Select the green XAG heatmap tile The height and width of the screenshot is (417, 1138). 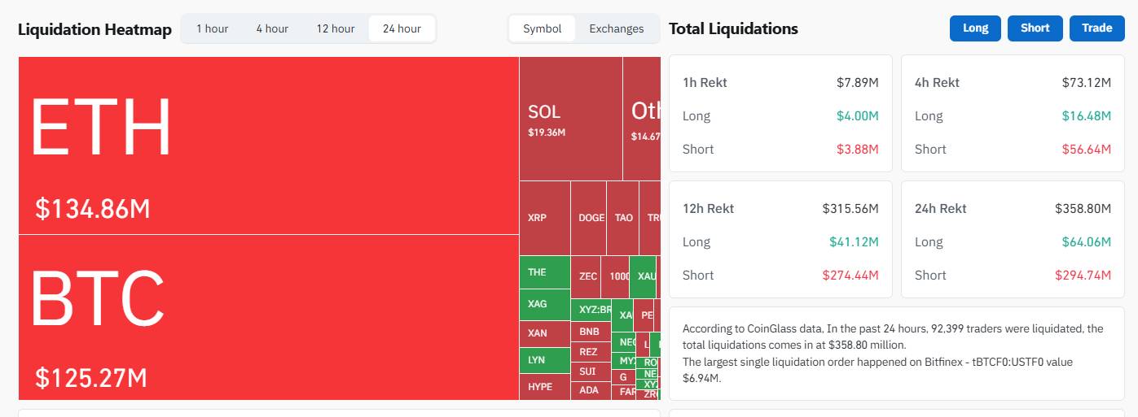(x=544, y=304)
